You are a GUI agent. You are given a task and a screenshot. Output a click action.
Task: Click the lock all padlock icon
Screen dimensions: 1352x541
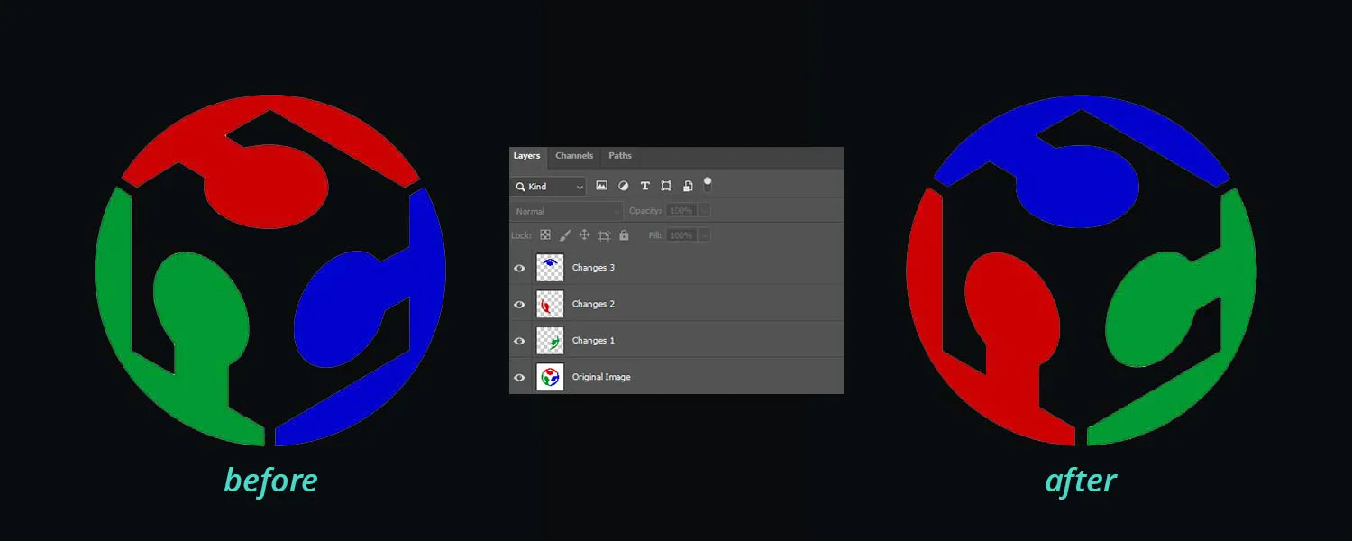[625, 235]
